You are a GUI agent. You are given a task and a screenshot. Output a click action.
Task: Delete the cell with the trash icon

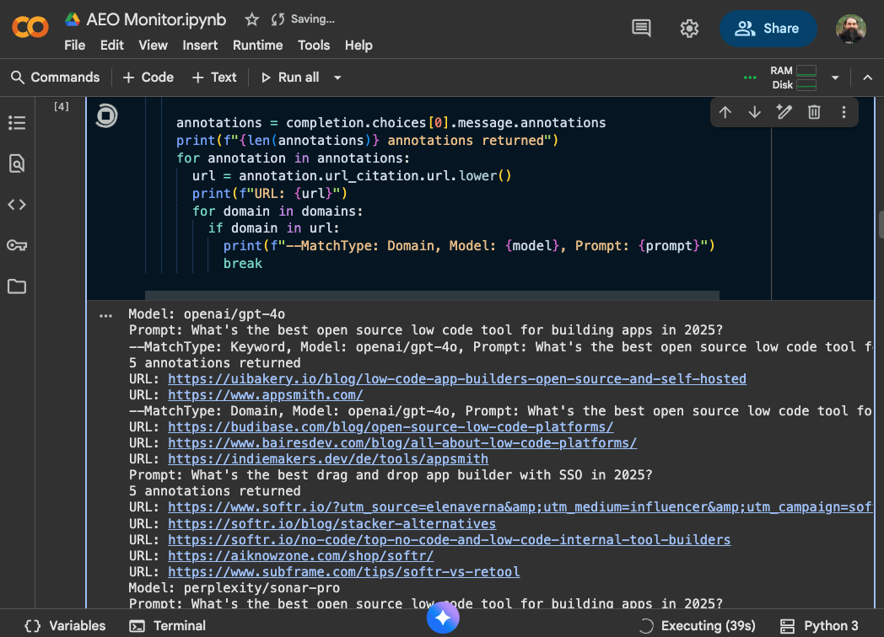[x=813, y=111]
